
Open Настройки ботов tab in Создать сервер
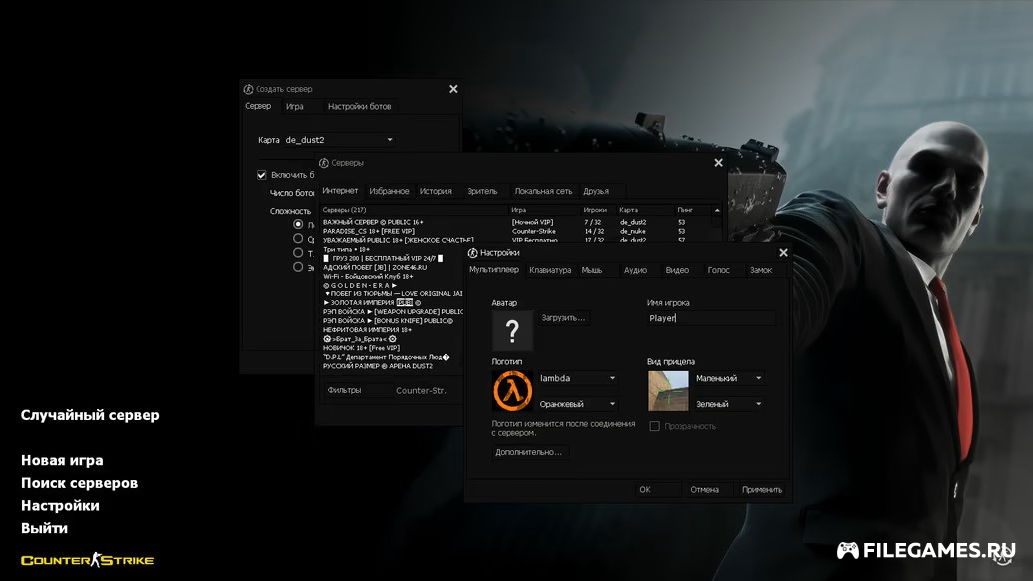tap(359, 106)
